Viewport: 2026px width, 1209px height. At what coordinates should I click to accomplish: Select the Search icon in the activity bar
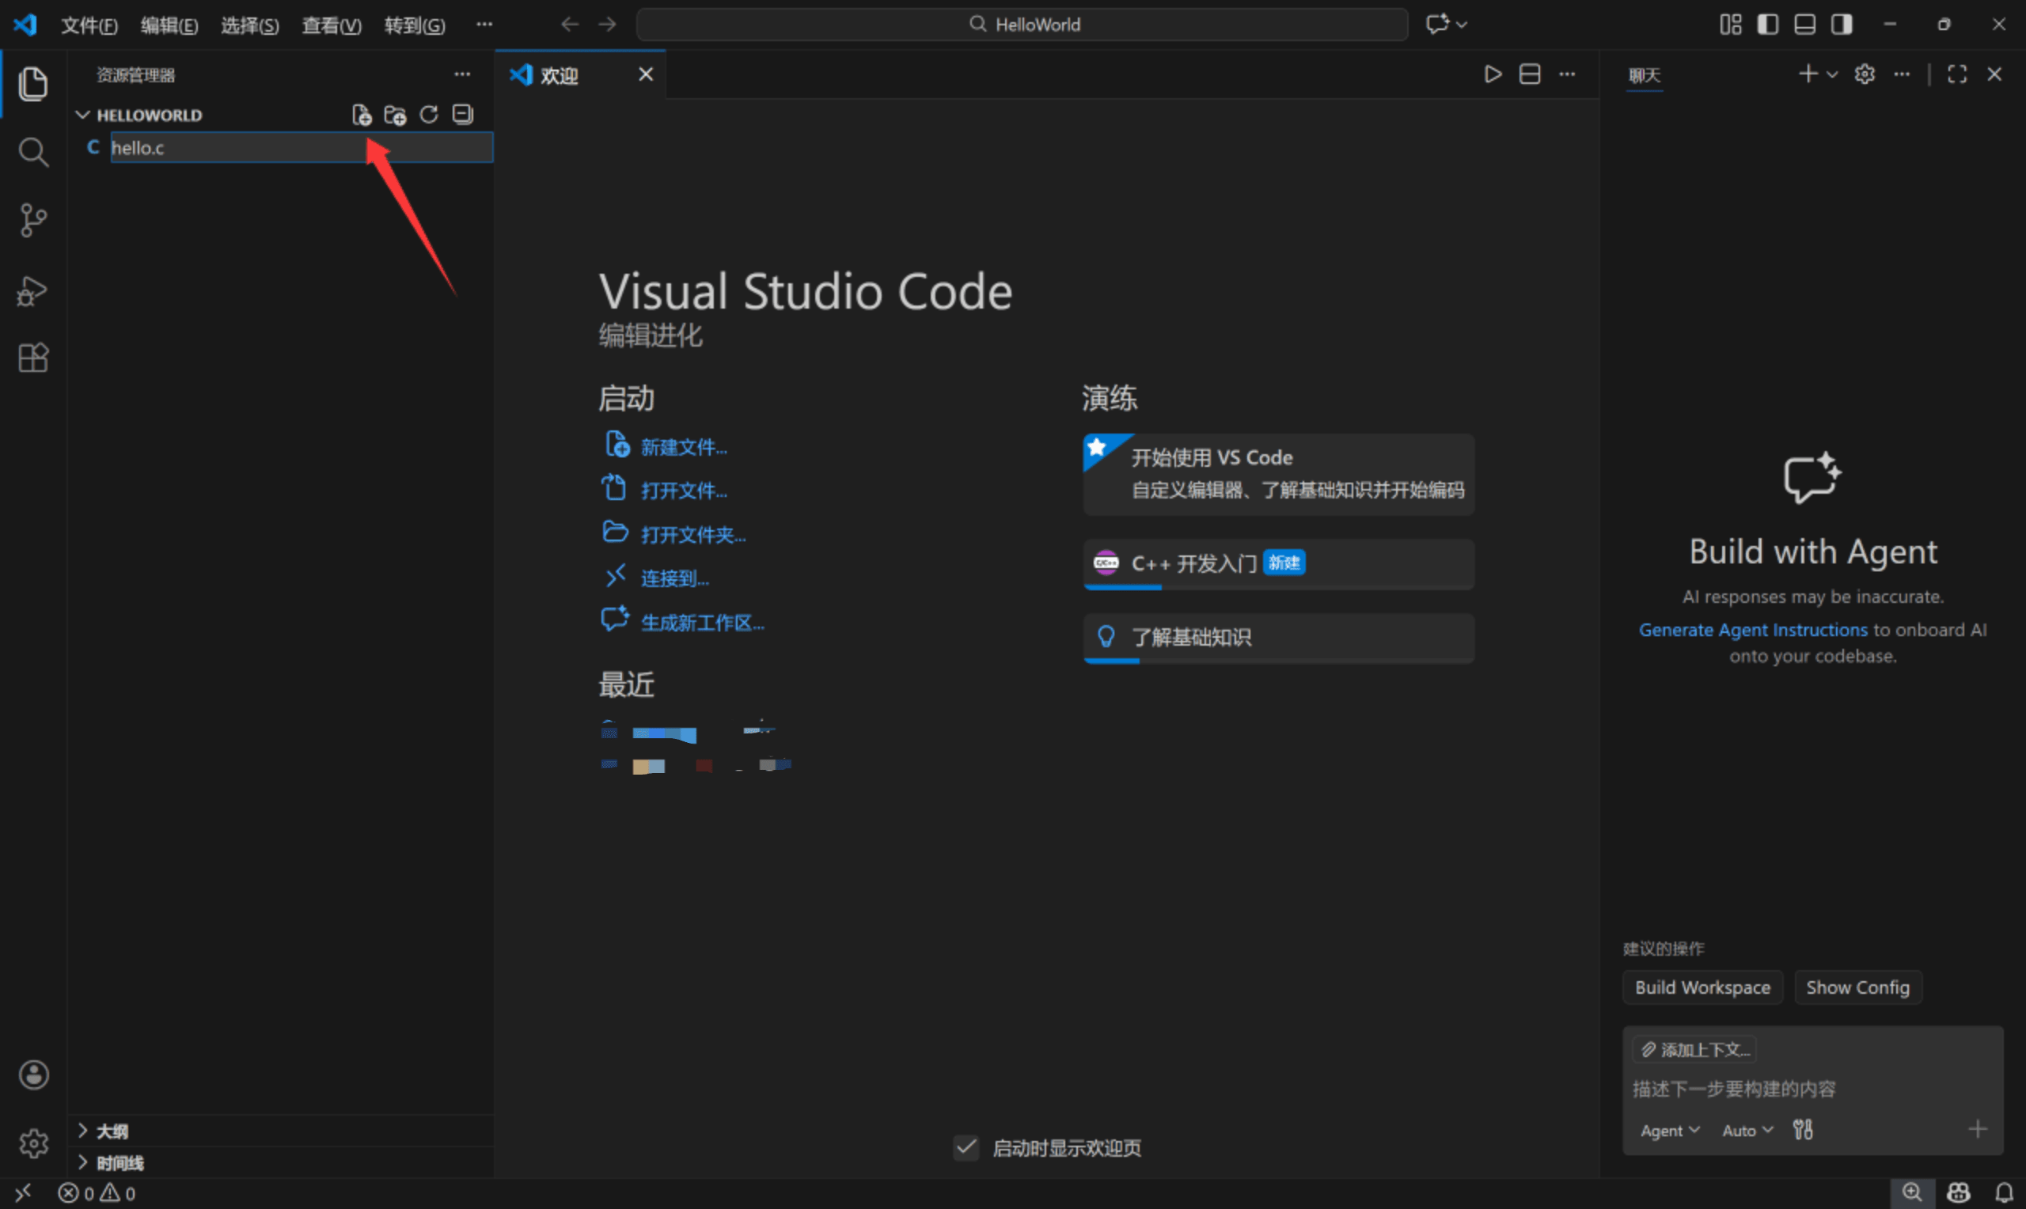pyautogui.click(x=33, y=152)
